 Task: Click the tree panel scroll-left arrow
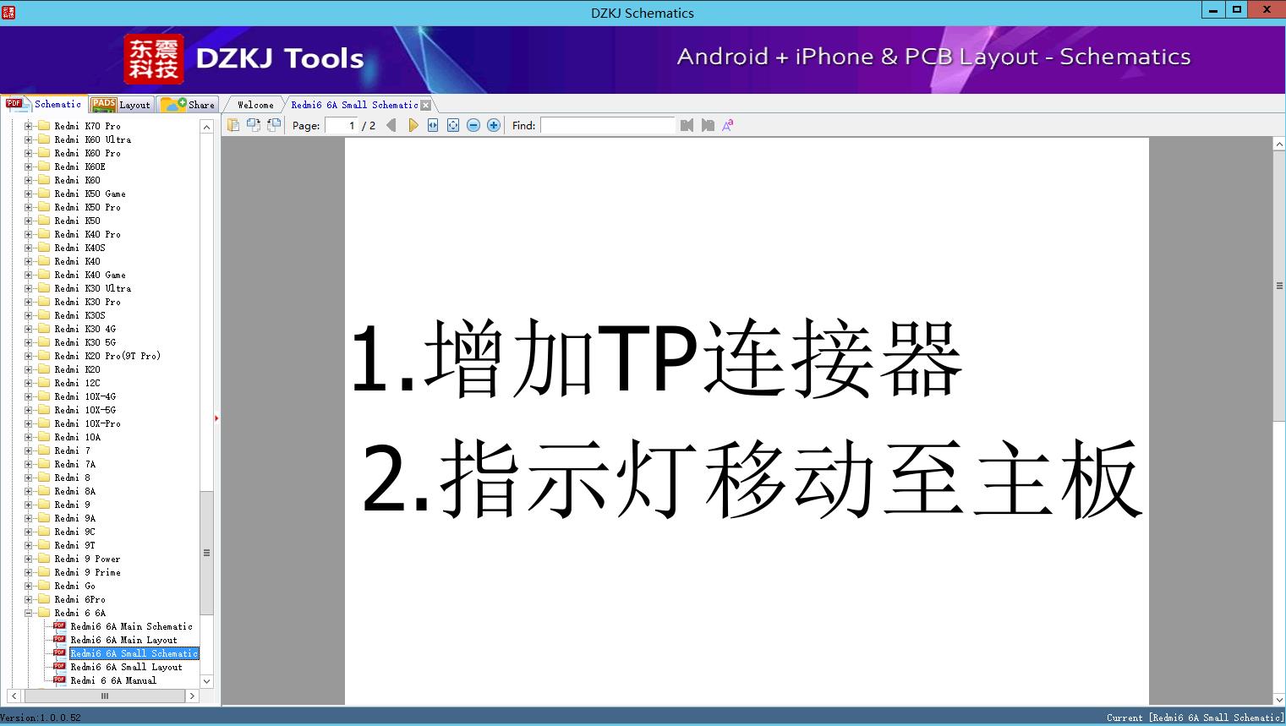click(x=14, y=696)
